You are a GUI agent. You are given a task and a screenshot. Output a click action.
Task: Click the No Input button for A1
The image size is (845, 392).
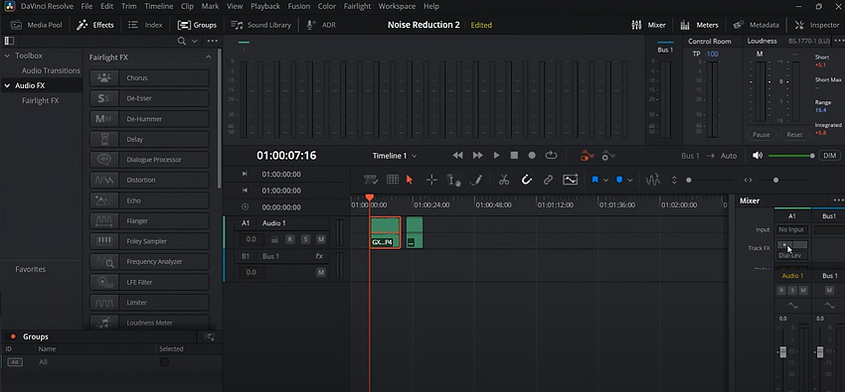click(x=791, y=229)
